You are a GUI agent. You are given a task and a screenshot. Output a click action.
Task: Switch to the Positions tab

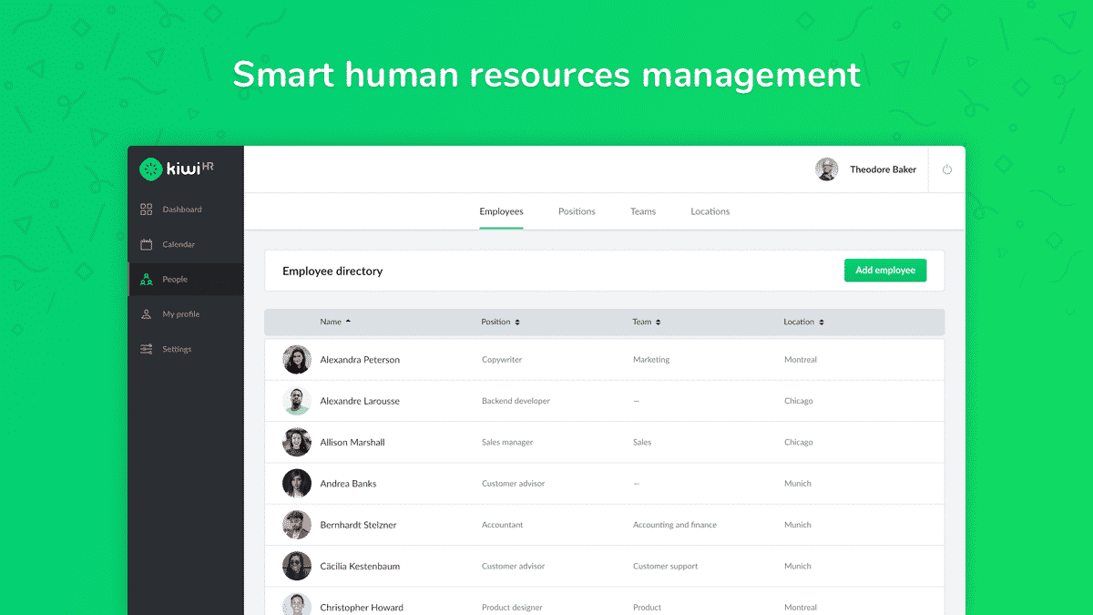pyautogui.click(x=577, y=211)
